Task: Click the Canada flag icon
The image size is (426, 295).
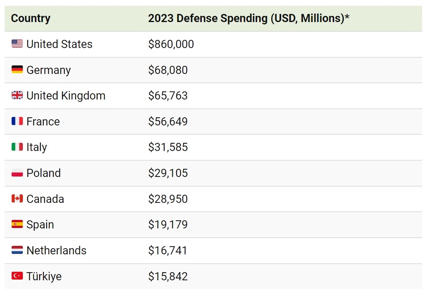Action: [x=17, y=199]
